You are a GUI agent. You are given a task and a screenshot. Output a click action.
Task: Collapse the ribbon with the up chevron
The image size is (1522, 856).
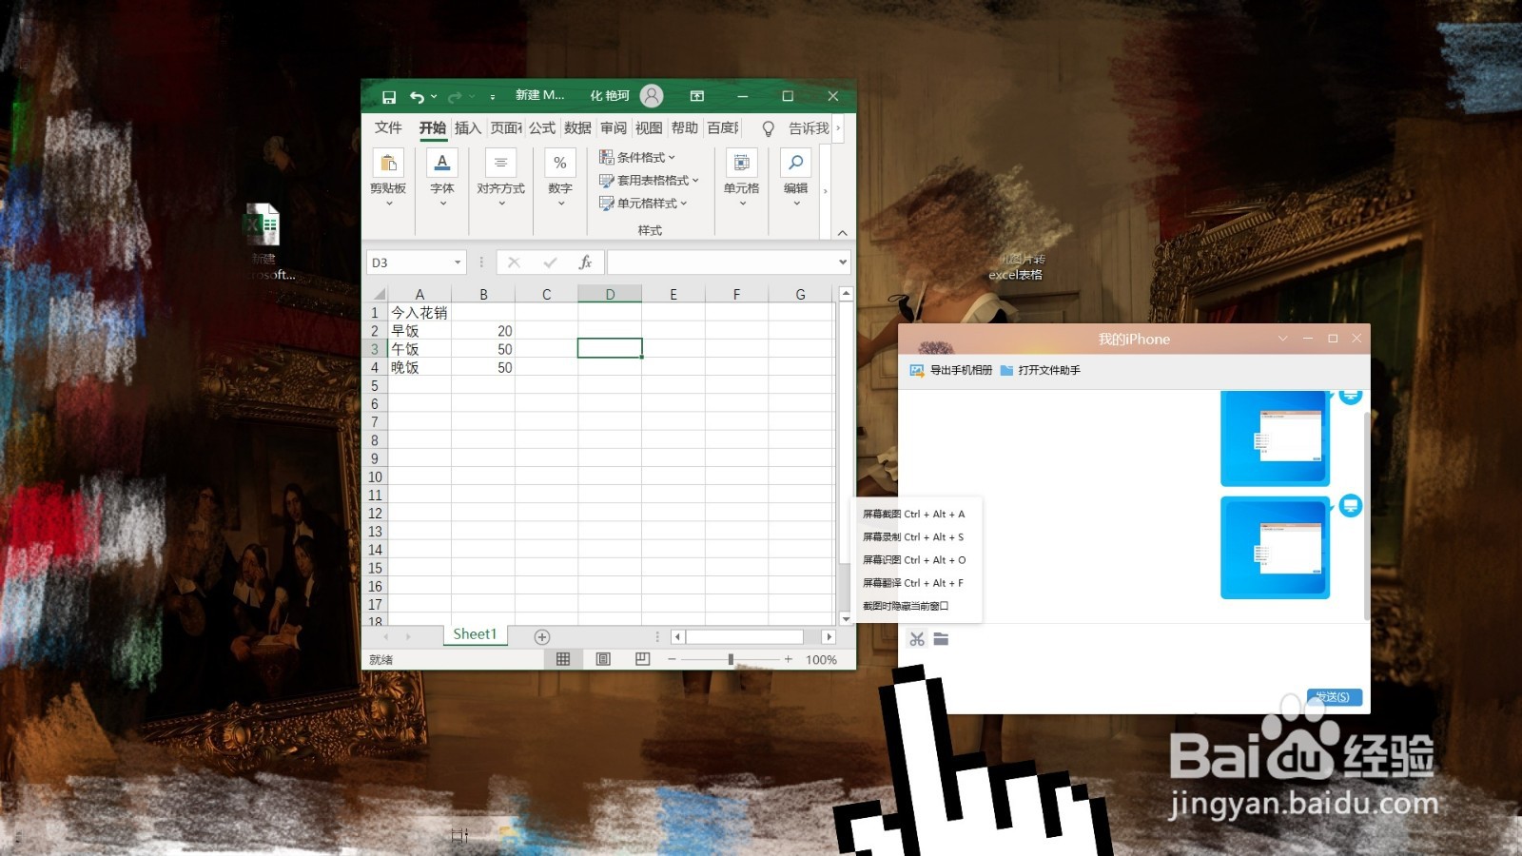pos(842,232)
